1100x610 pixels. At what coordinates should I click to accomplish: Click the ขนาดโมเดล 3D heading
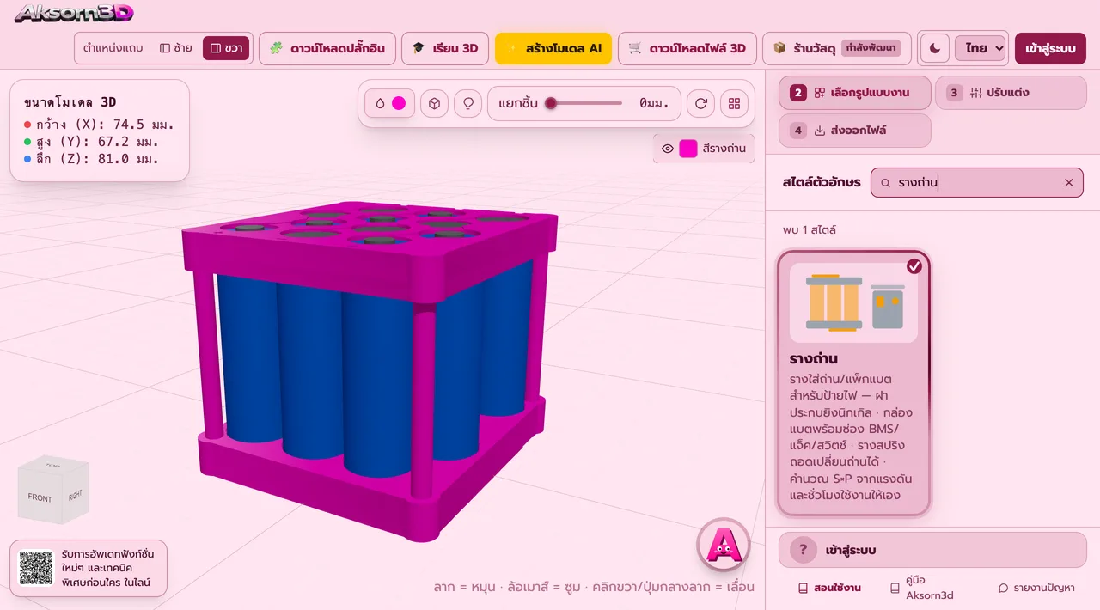coord(70,102)
